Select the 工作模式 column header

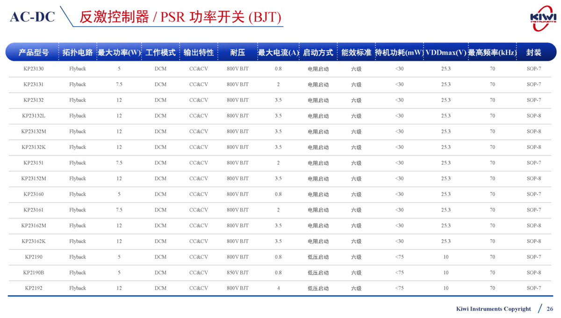pyautogui.click(x=160, y=53)
